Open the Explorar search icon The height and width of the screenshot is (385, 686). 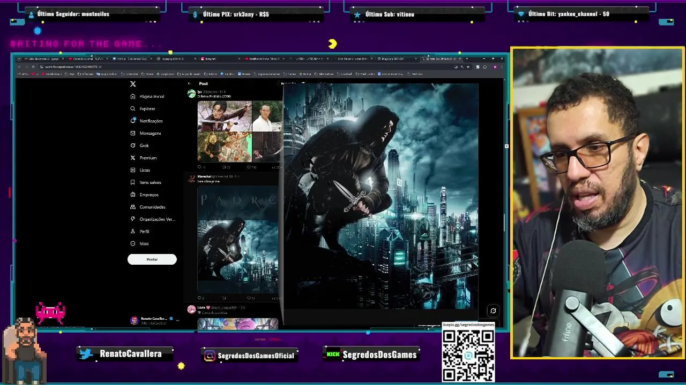133,109
